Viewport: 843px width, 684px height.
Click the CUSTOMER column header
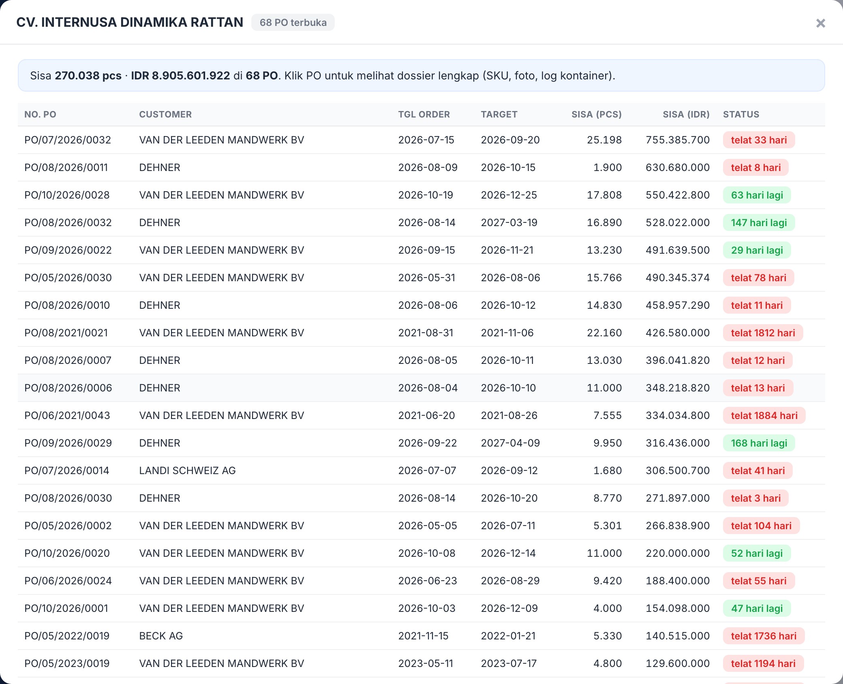(x=165, y=114)
